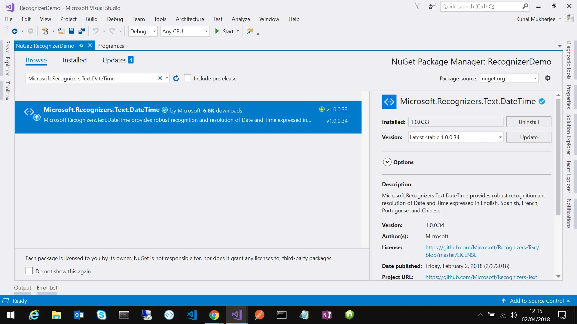Switch to the Installed tab
The image size is (577, 324).
75,60
